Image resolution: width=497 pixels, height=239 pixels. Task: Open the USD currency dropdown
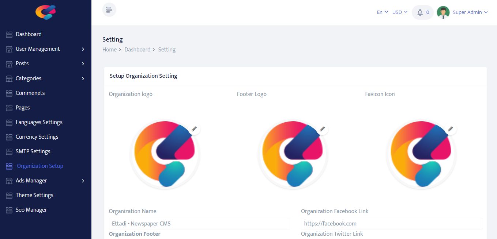[x=400, y=12]
